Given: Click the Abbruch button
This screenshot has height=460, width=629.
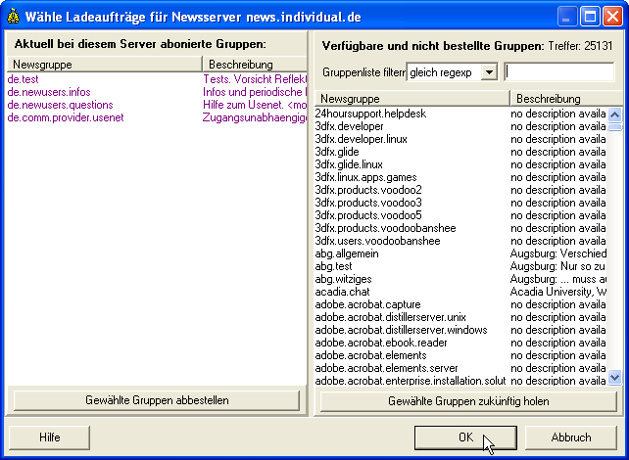Looking at the screenshot, I should coord(571,437).
